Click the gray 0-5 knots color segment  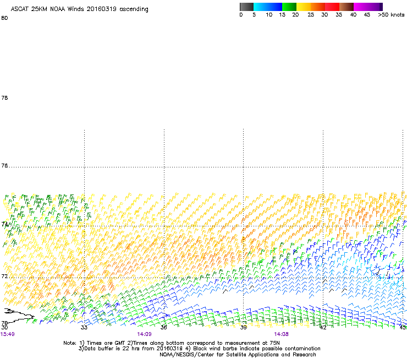pyautogui.click(x=246, y=7)
